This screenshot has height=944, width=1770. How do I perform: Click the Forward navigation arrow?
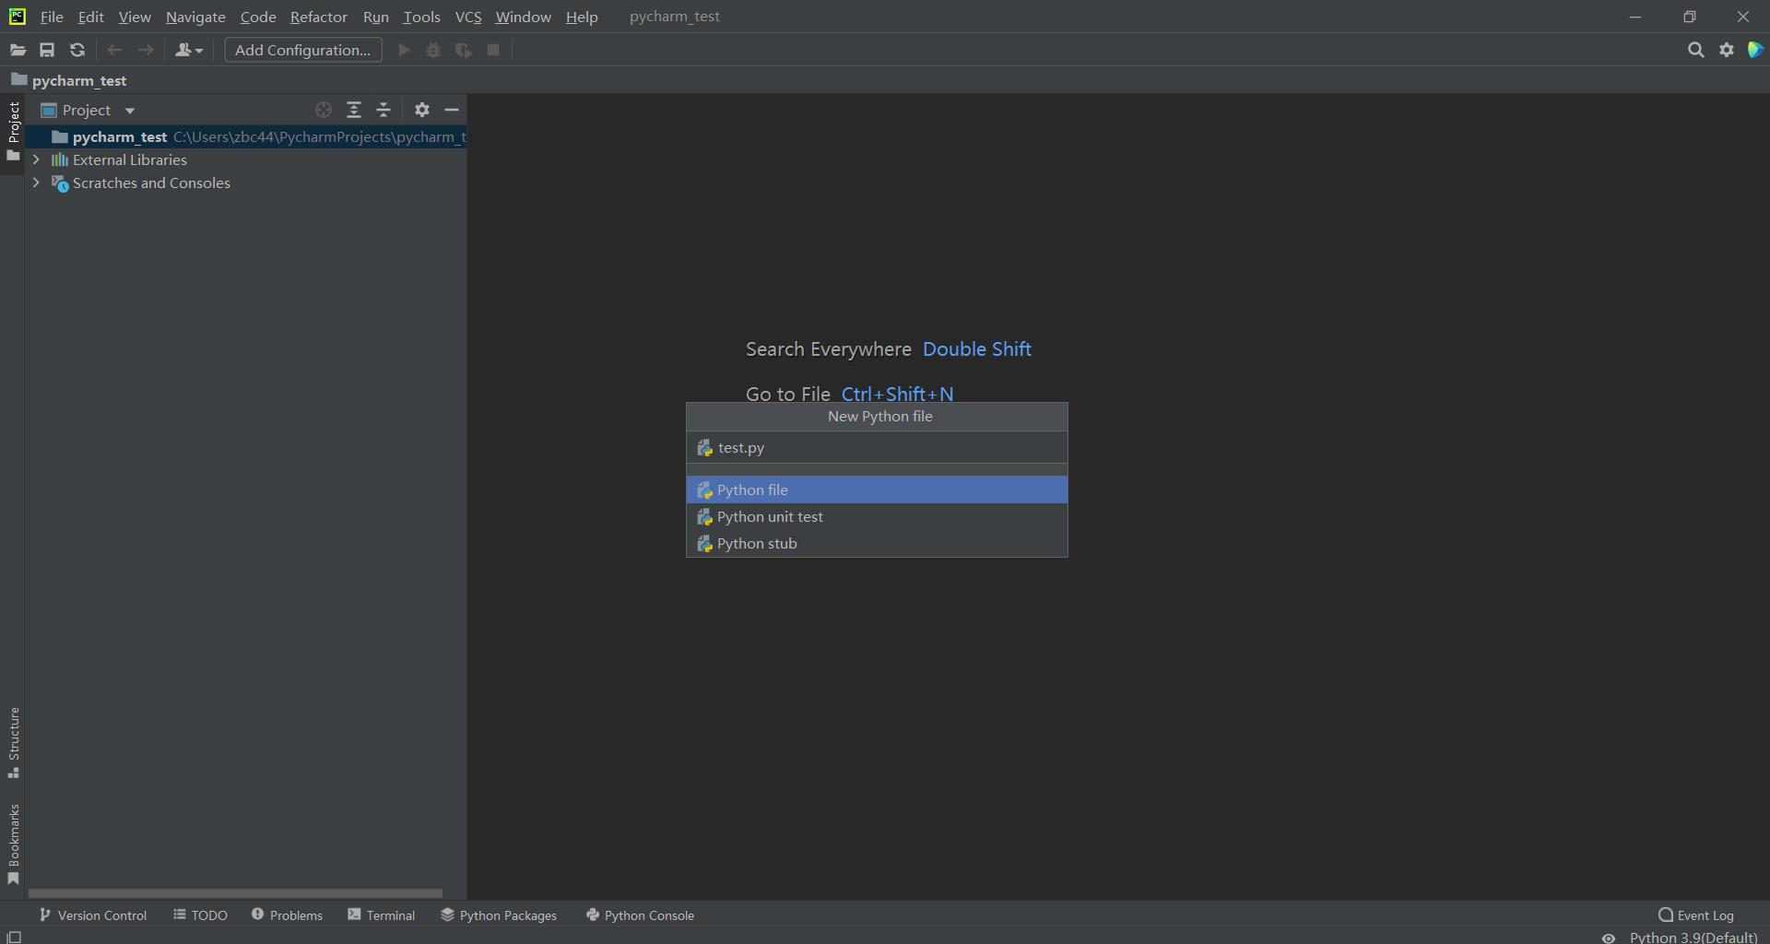click(x=146, y=50)
